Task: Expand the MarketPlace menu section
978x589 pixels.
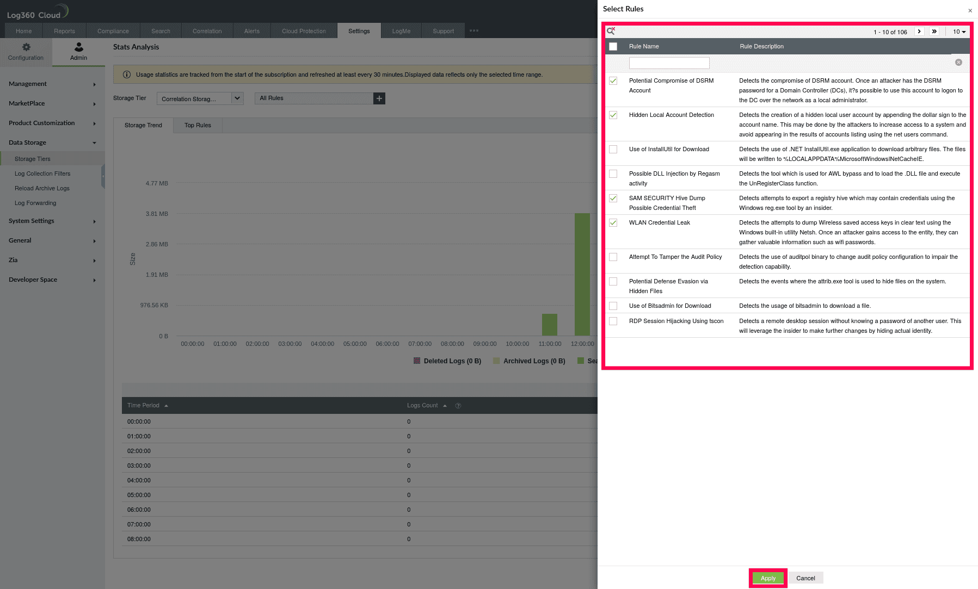Action: point(52,104)
